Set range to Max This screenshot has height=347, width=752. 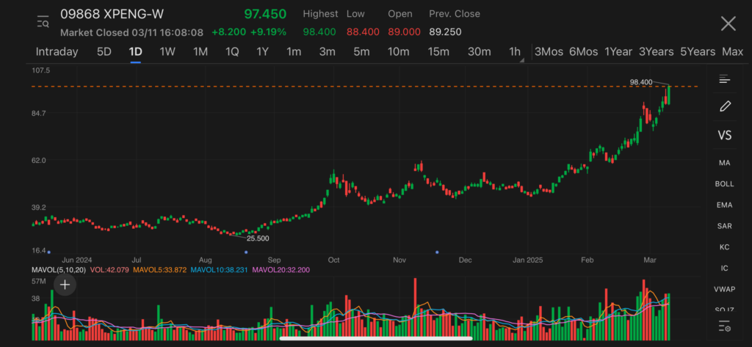coord(732,52)
